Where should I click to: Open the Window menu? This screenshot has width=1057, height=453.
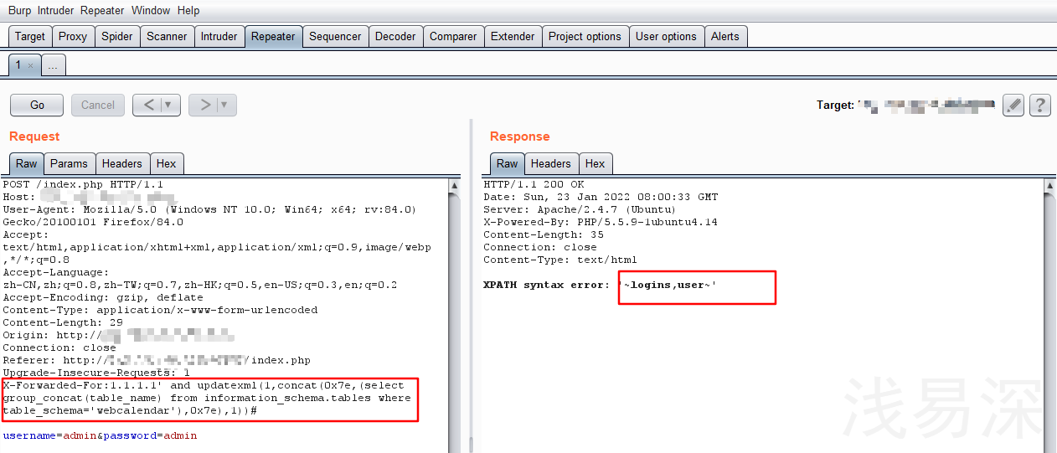[151, 11]
